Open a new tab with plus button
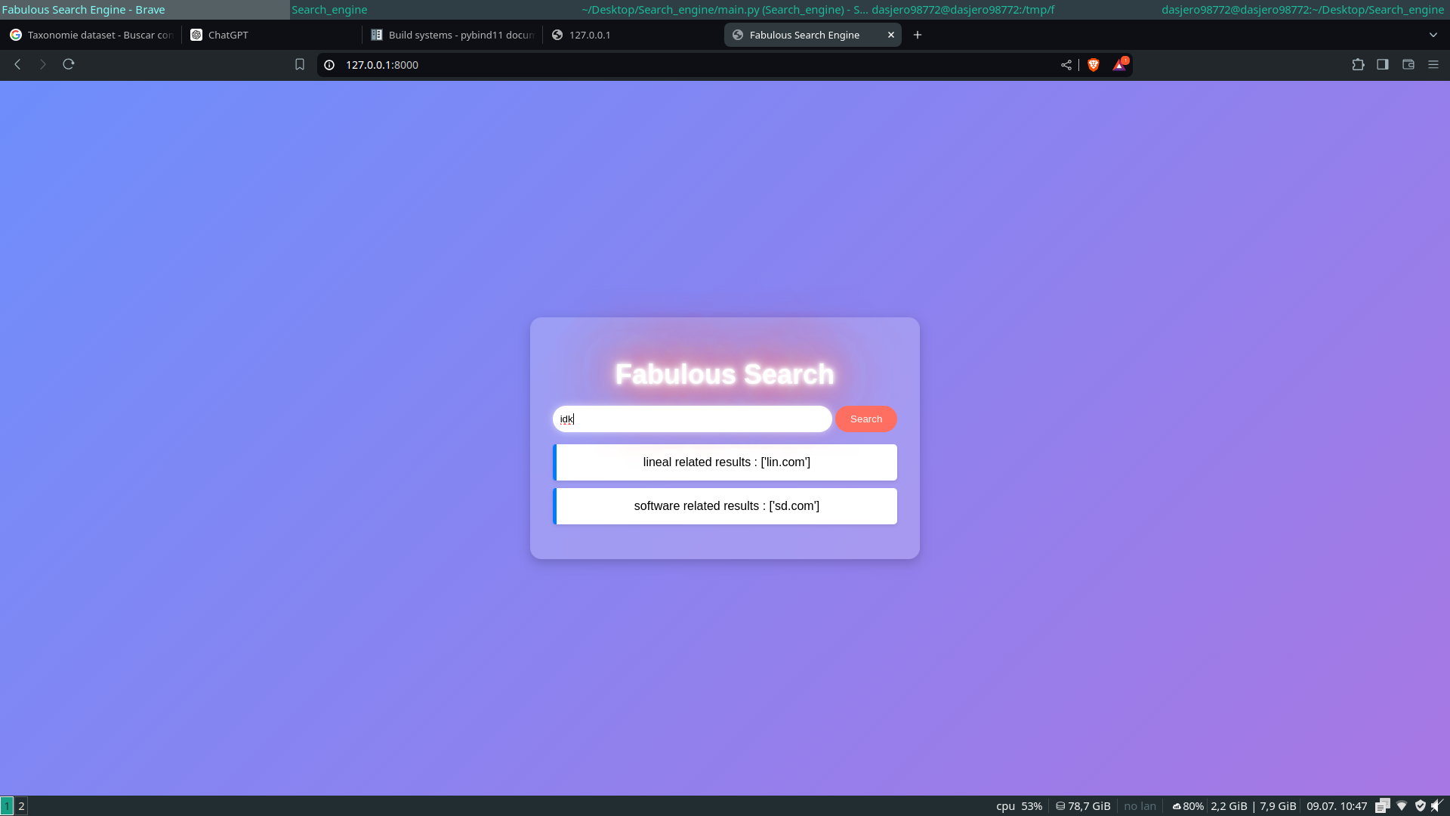 coord(918,35)
